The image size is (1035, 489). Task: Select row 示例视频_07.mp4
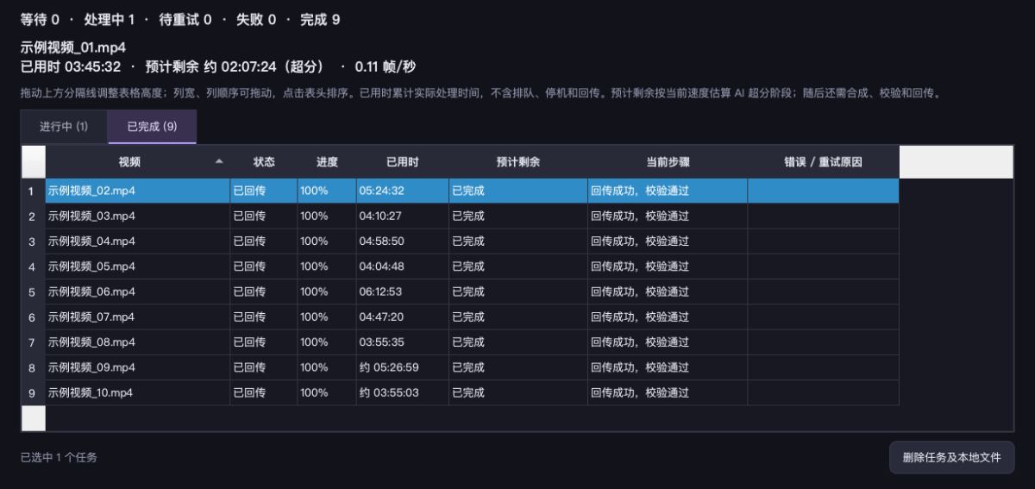pos(472,317)
